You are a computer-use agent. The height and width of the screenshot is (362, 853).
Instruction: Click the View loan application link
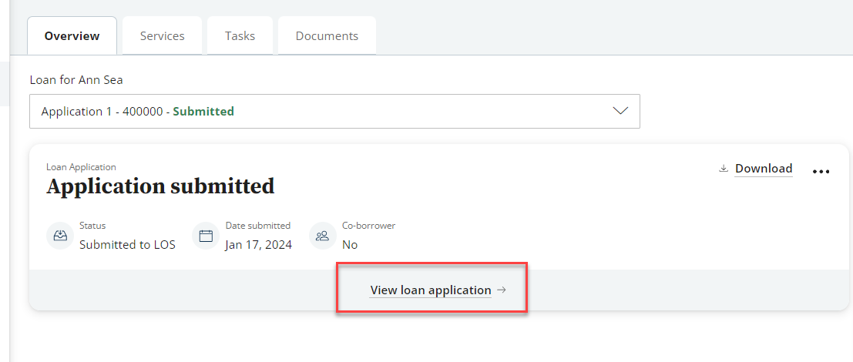tap(431, 290)
